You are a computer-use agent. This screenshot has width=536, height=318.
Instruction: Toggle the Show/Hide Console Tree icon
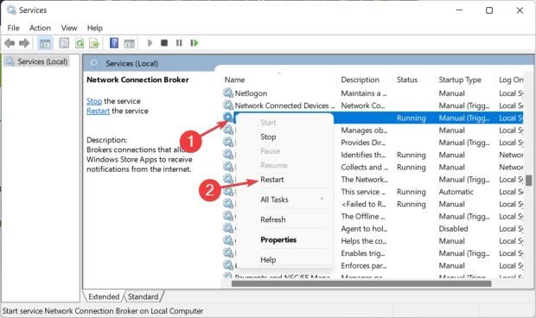pyautogui.click(x=45, y=43)
